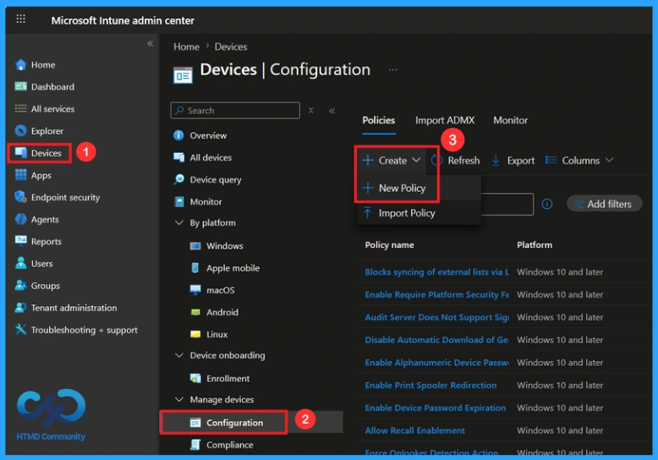
Task: Click the Troubleshooting + support wrench icon
Action: point(20,330)
